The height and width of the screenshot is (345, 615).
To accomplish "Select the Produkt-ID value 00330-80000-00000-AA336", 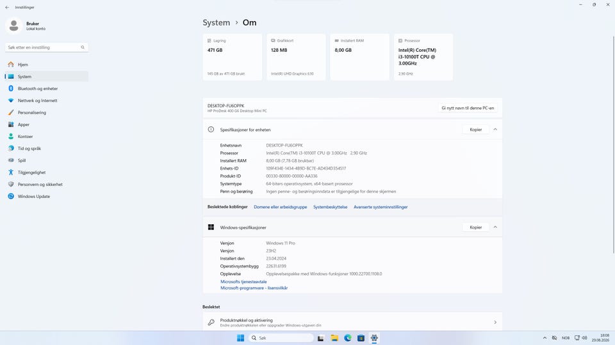I will coord(291,176).
